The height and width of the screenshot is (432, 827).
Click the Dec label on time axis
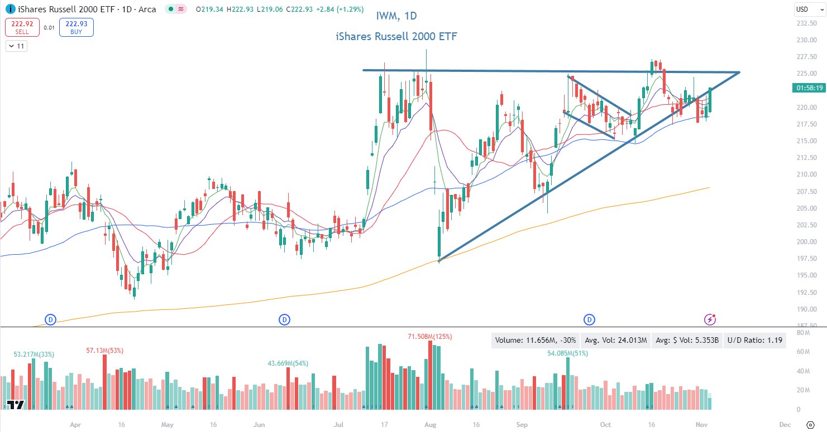pyautogui.click(x=785, y=424)
